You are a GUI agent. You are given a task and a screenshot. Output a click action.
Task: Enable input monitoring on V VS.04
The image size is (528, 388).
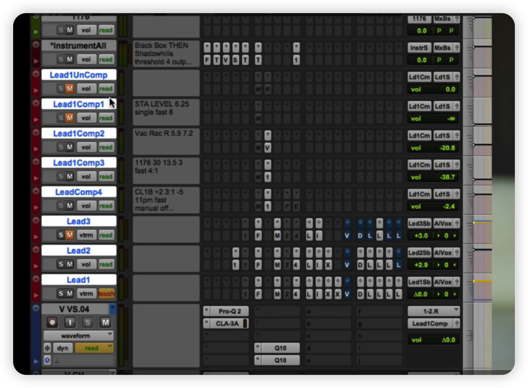pyautogui.click(x=70, y=322)
